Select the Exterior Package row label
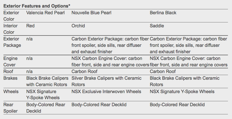Screen dimensions: 232x119 [x=12, y=42]
